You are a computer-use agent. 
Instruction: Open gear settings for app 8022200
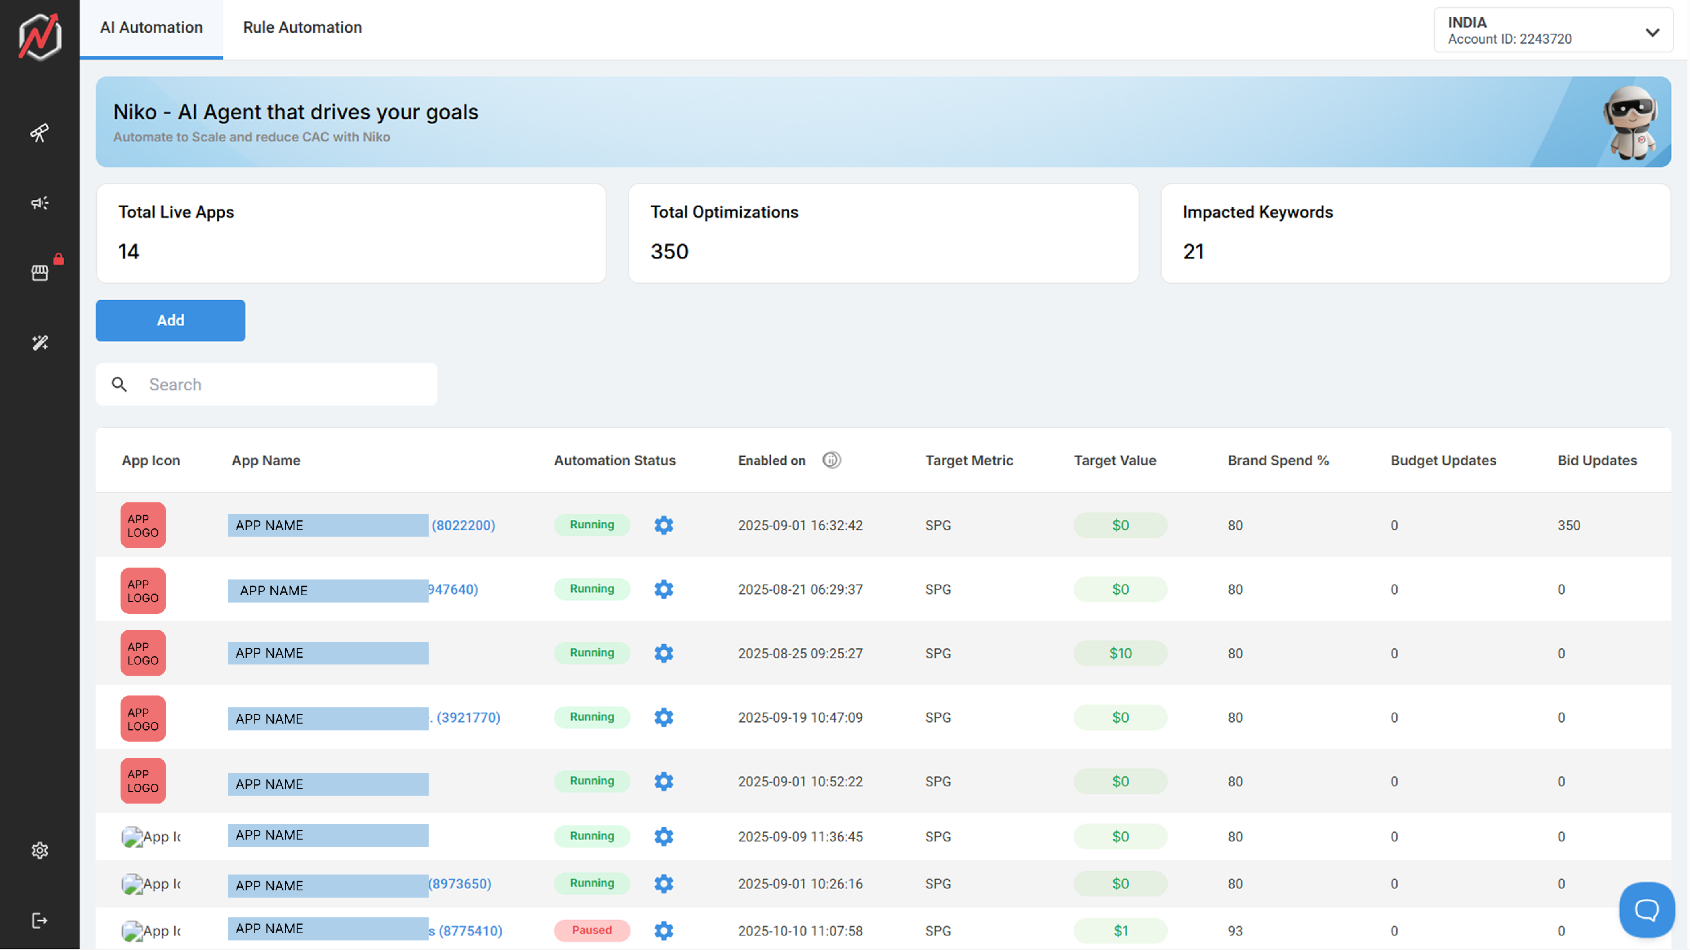pos(663,525)
